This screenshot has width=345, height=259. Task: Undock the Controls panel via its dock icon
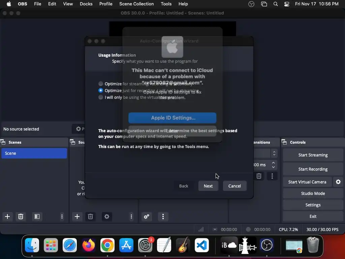pyautogui.click(x=284, y=142)
